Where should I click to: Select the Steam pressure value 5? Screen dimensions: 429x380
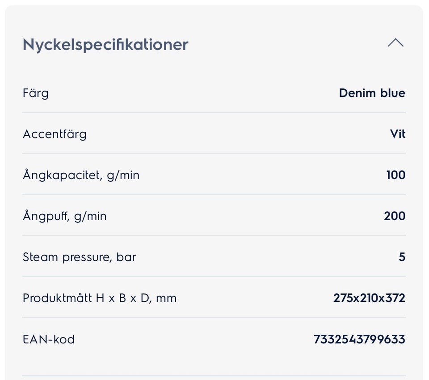(x=402, y=258)
